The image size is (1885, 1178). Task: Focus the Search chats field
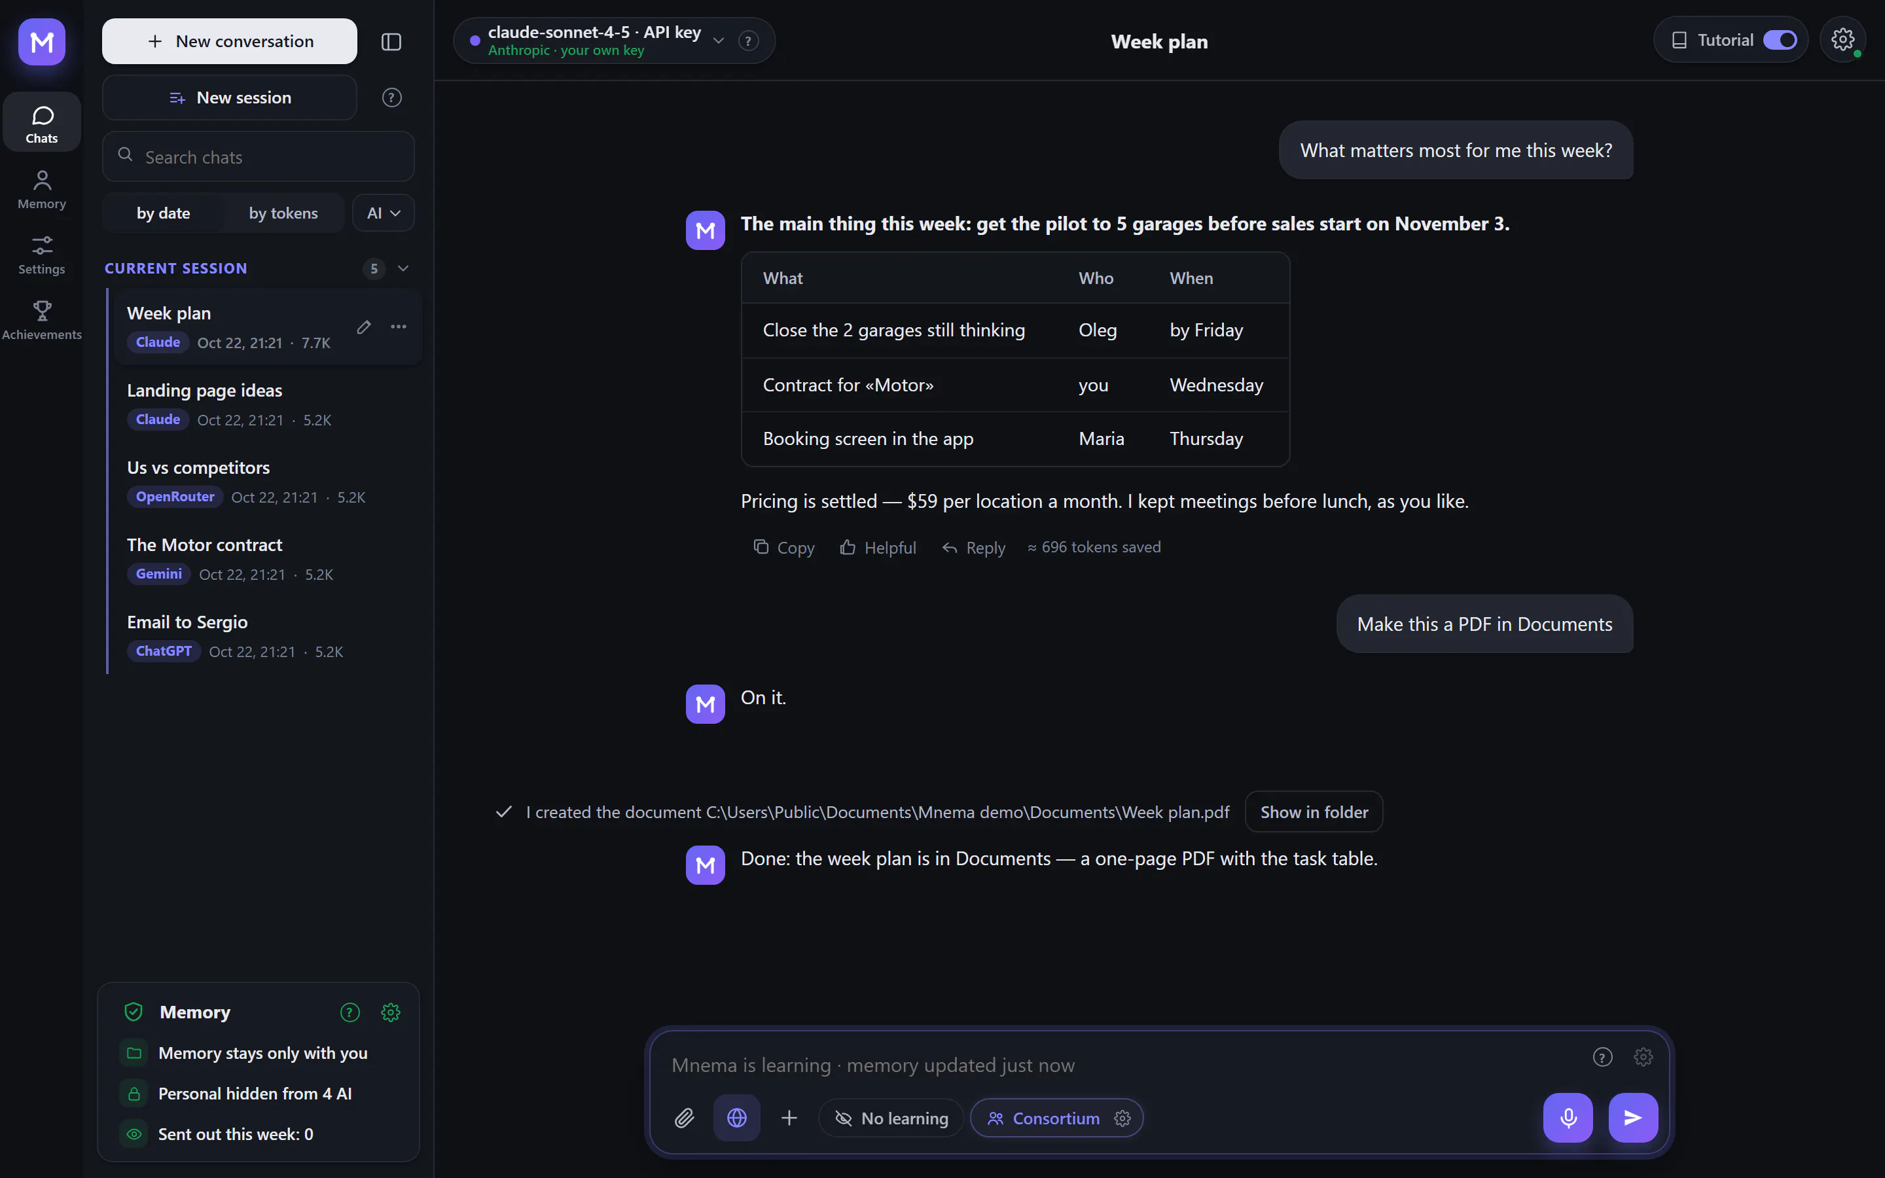click(258, 156)
